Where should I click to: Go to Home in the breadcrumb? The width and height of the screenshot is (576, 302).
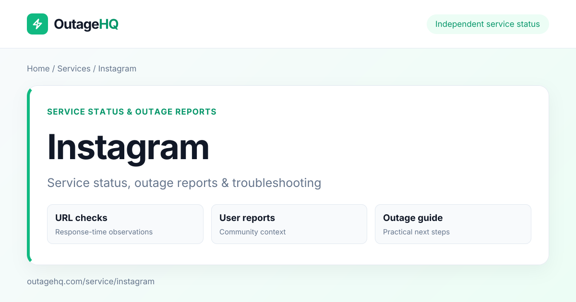point(38,69)
